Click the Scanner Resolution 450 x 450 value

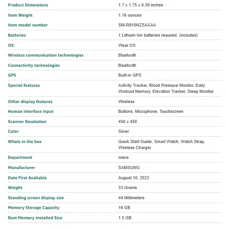(128, 121)
